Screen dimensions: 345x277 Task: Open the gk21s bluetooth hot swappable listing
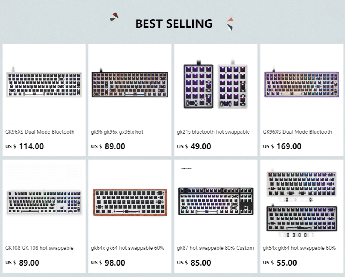coord(213,132)
